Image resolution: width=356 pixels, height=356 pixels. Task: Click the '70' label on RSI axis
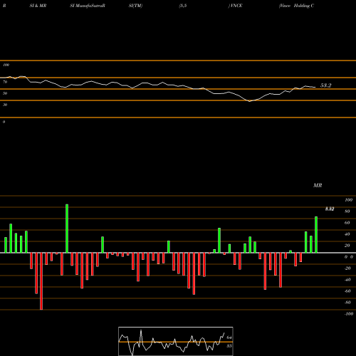click(x=5, y=82)
